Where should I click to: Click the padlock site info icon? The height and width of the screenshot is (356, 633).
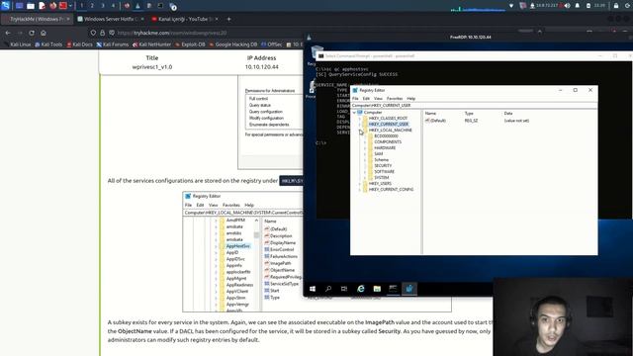click(102, 33)
